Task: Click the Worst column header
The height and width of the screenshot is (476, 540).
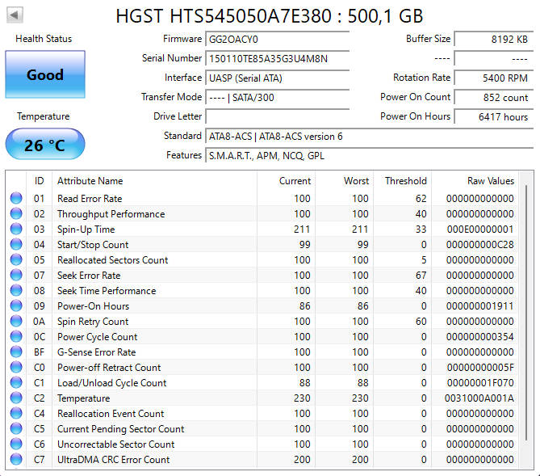Action: pos(344,181)
